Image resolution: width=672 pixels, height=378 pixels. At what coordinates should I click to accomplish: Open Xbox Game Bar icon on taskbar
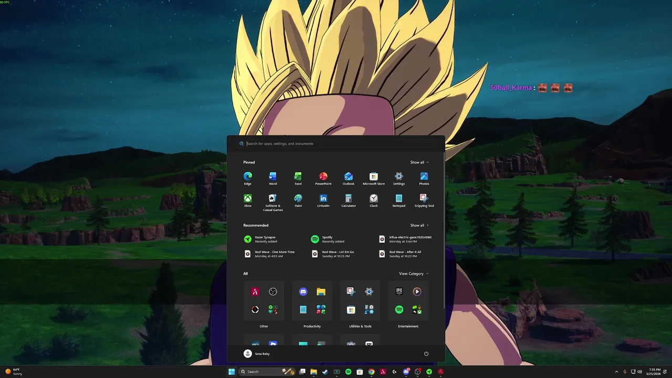[x=337, y=372]
